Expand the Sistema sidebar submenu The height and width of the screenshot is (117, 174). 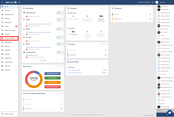(x=16, y=70)
